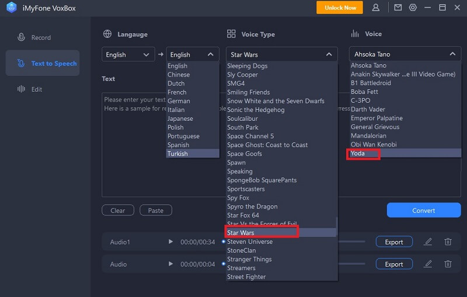This screenshot has width=467, height=297.
Task: Clear the text box
Action: 118,211
